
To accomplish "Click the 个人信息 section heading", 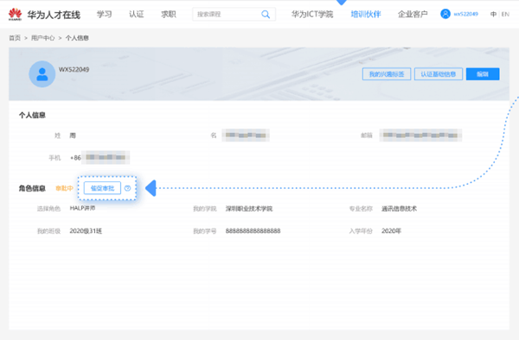I will [32, 116].
